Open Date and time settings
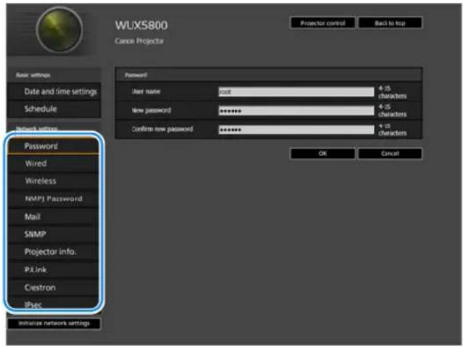This screenshot has width=463, height=347. point(54,92)
